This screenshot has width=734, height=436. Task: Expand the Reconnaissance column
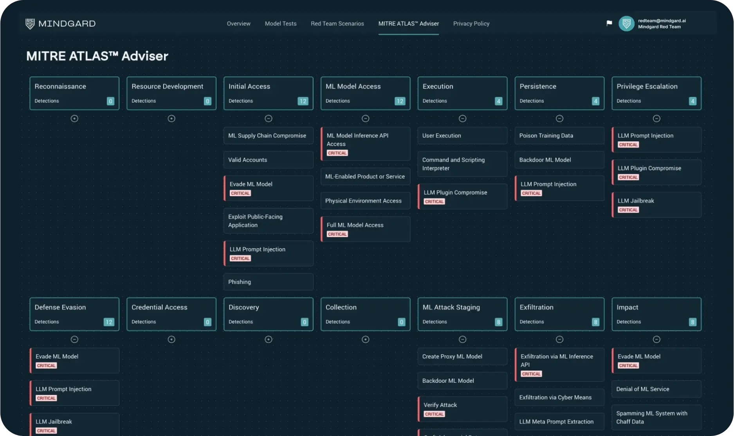click(x=74, y=119)
